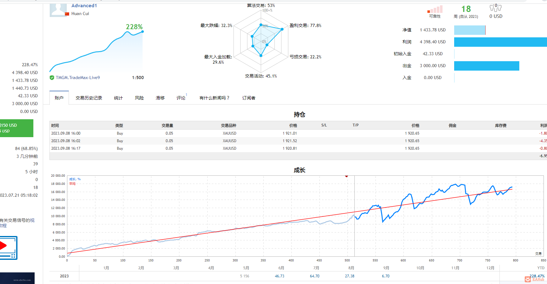Open the 滑移 tab
This screenshot has height=284, width=547.
click(160, 98)
